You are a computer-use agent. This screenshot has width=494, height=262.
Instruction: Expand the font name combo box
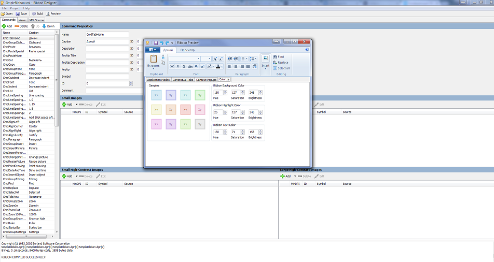[198, 59]
